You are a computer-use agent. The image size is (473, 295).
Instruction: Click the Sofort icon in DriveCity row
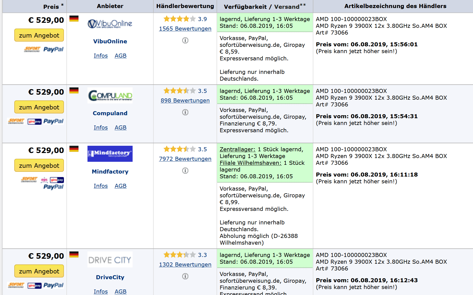pos(16,285)
